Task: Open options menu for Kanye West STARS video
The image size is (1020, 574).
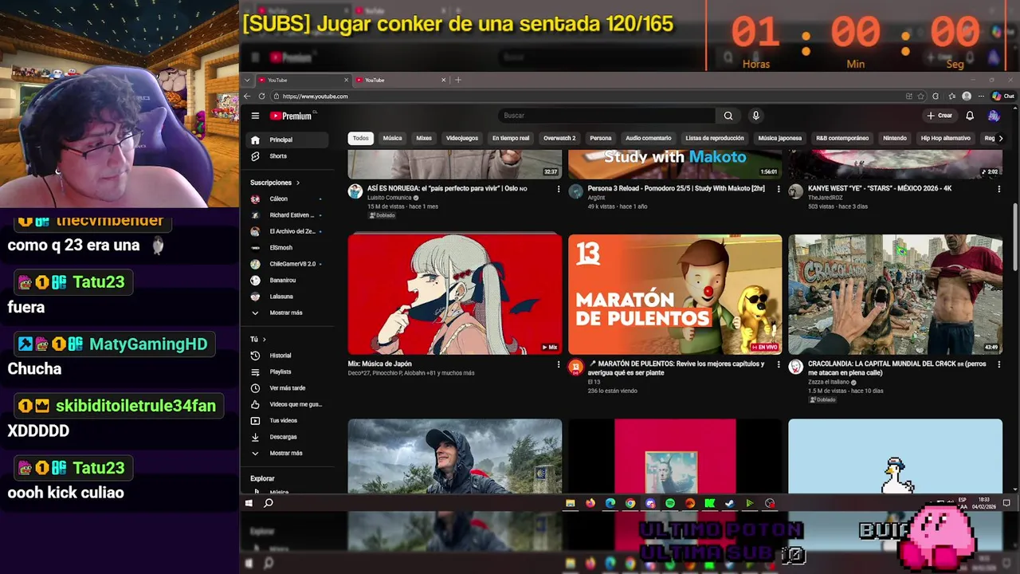Action: click(998, 189)
